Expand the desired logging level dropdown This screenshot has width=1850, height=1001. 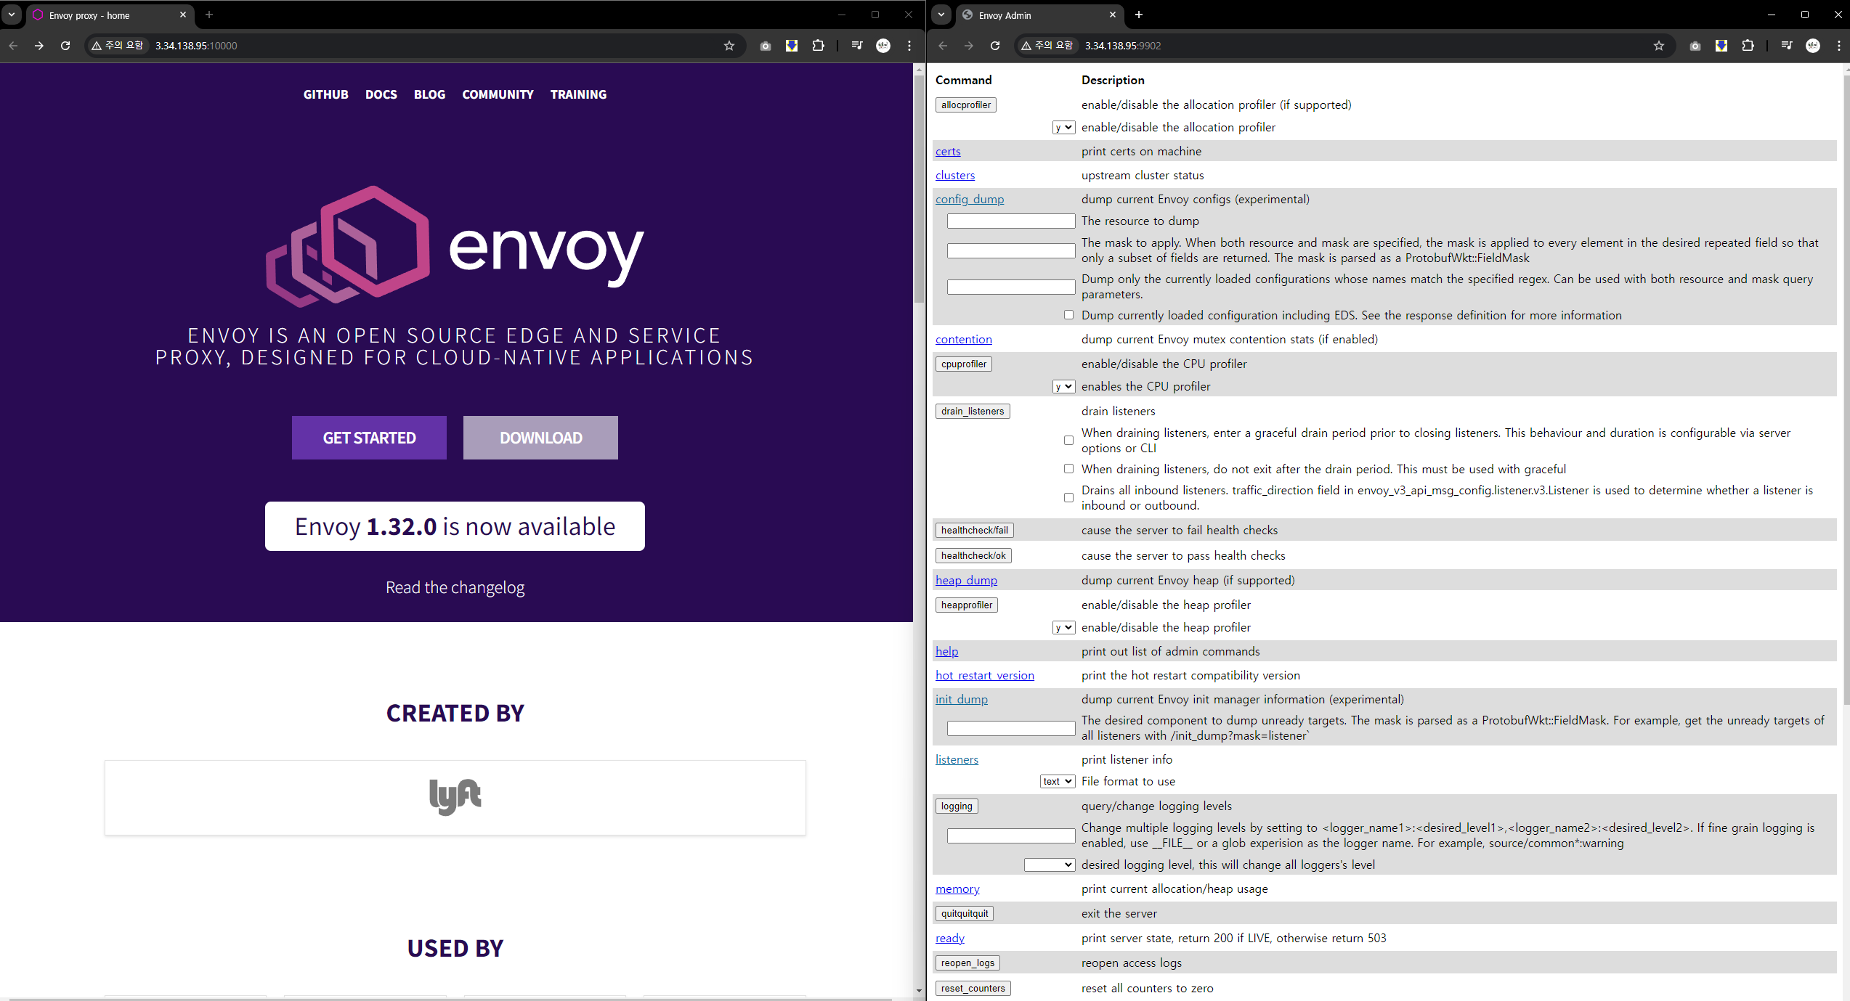pos(1049,865)
